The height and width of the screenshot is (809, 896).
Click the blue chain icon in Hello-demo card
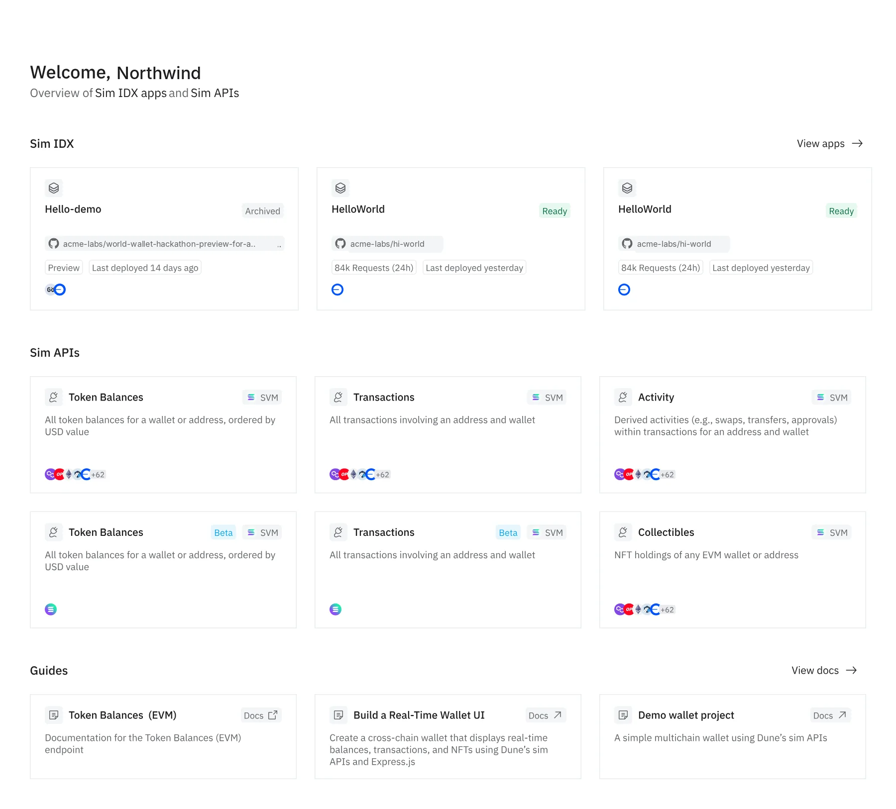click(x=60, y=290)
